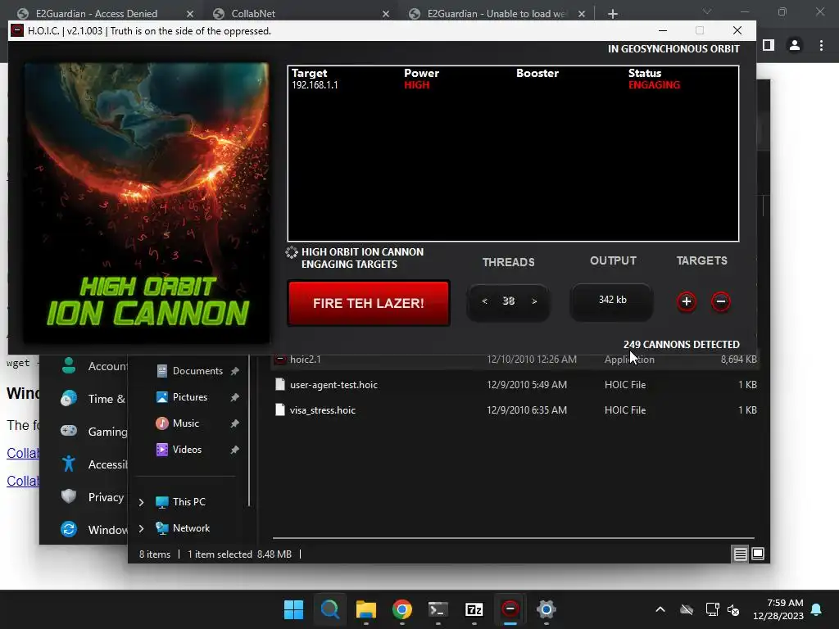The height and width of the screenshot is (629, 839).
Task: Open HOIC from taskbar
Action: tap(510, 609)
